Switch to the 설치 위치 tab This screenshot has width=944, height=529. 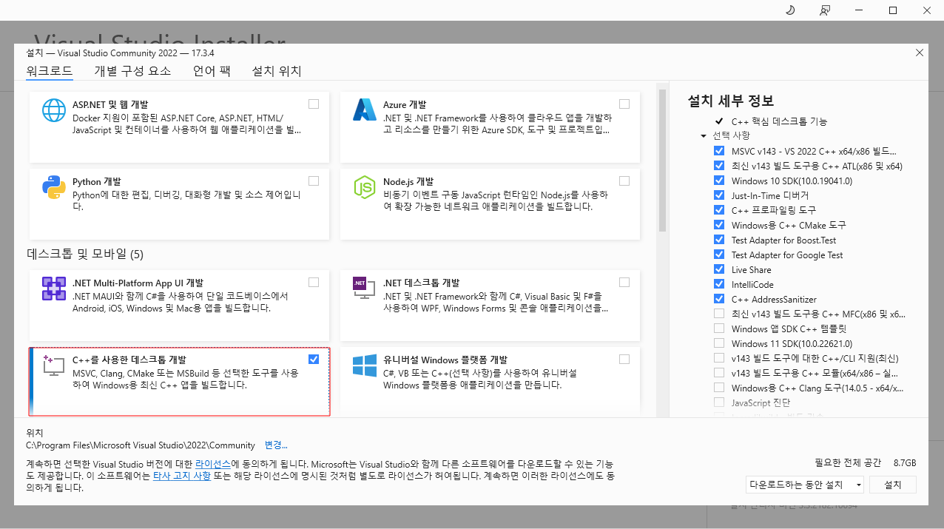277,71
